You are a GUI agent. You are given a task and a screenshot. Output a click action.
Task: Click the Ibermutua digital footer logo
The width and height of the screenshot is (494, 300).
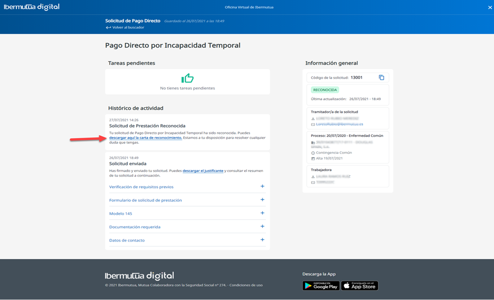(x=139, y=276)
